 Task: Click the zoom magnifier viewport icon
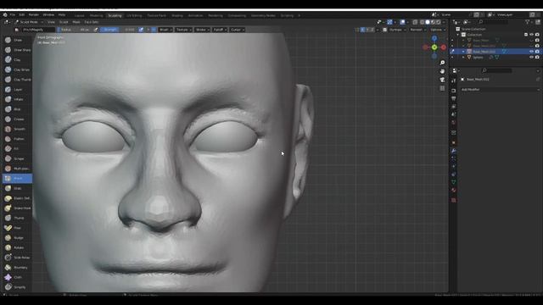442,63
